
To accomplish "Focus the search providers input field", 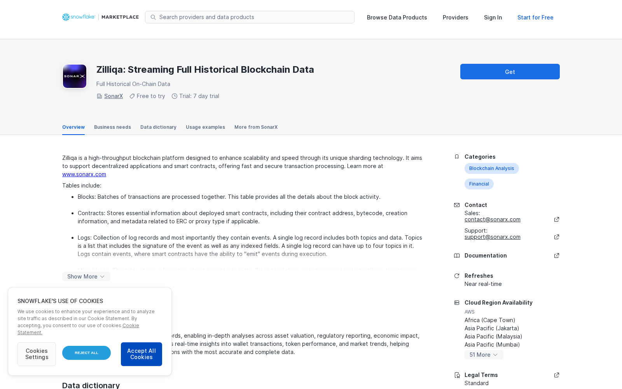I will click(x=250, y=17).
